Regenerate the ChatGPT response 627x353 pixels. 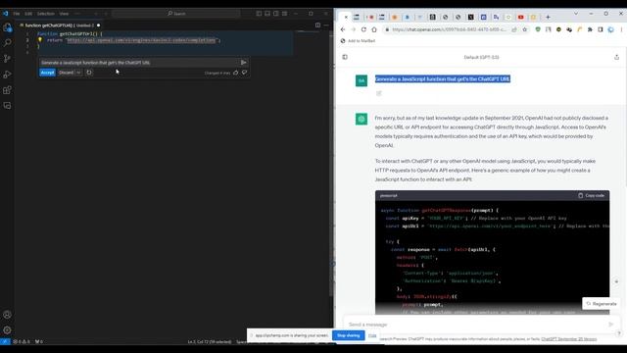[602, 304]
